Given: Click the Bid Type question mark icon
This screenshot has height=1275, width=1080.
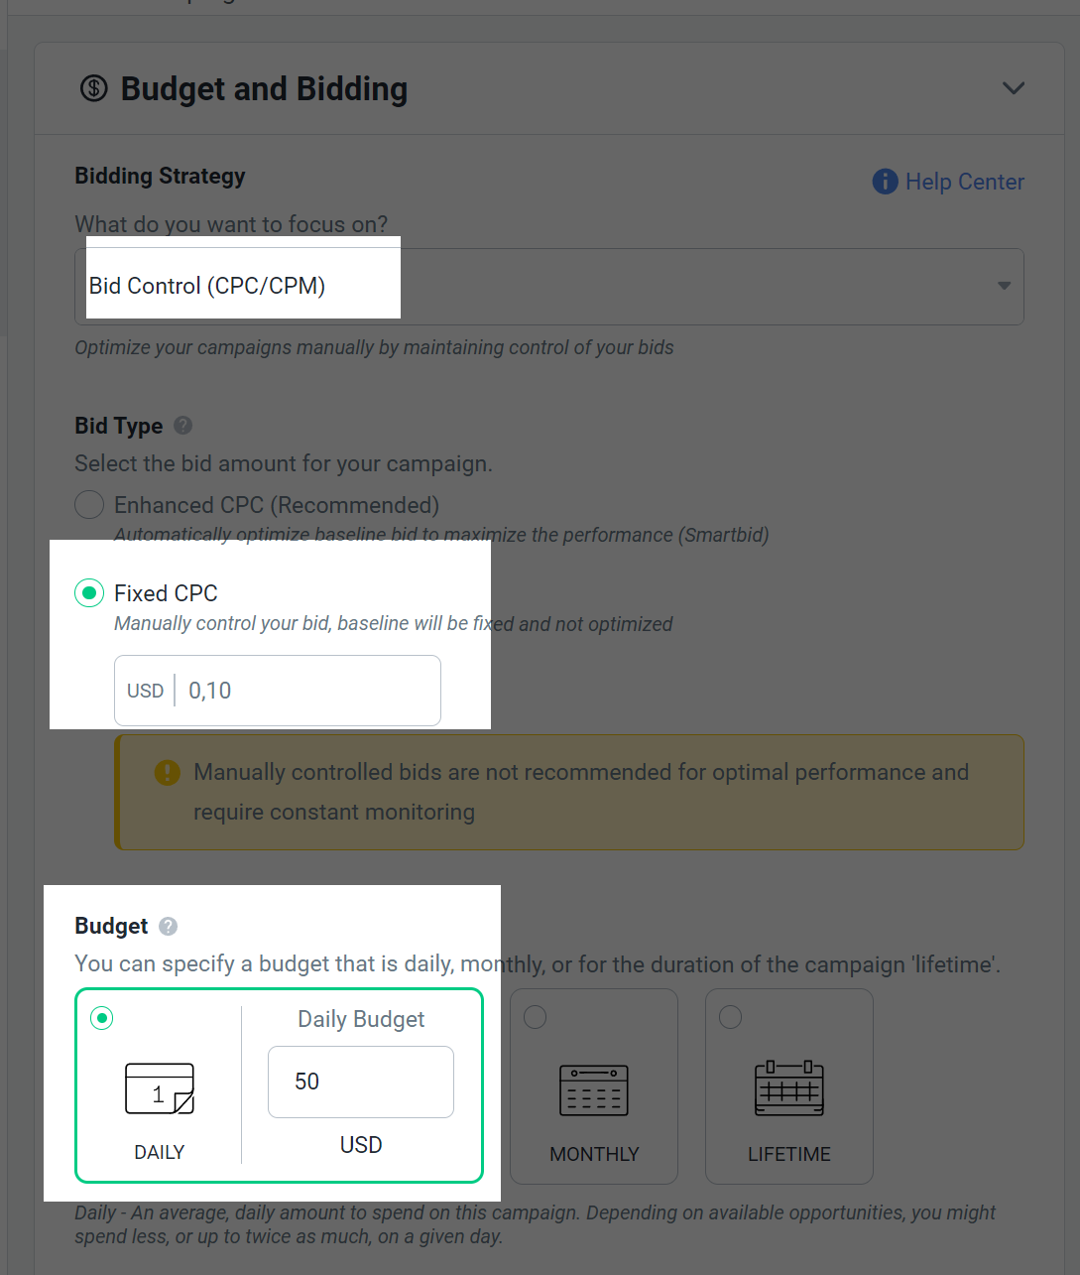Looking at the screenshot, I should click(182, 426).
